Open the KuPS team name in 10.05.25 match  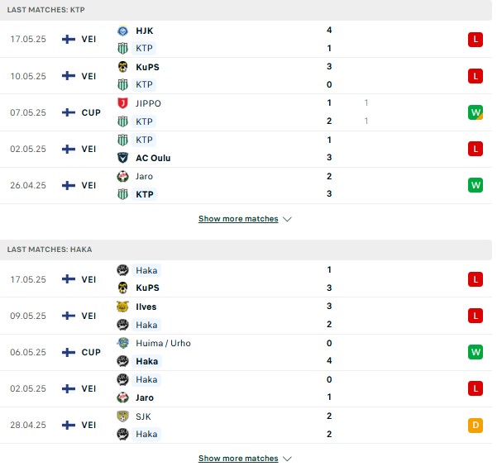tap(147, 67)
